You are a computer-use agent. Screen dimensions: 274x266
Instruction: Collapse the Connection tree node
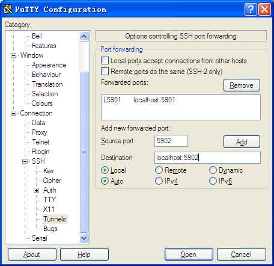(13, 113)
